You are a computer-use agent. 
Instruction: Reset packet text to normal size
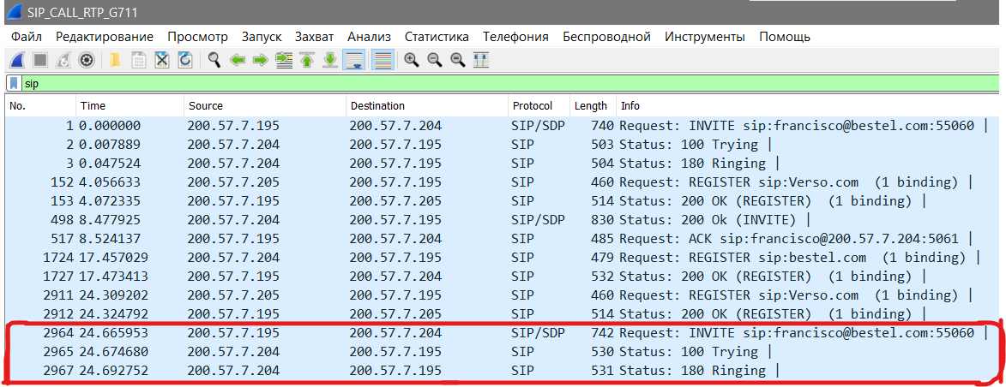(x=457, y=60)
